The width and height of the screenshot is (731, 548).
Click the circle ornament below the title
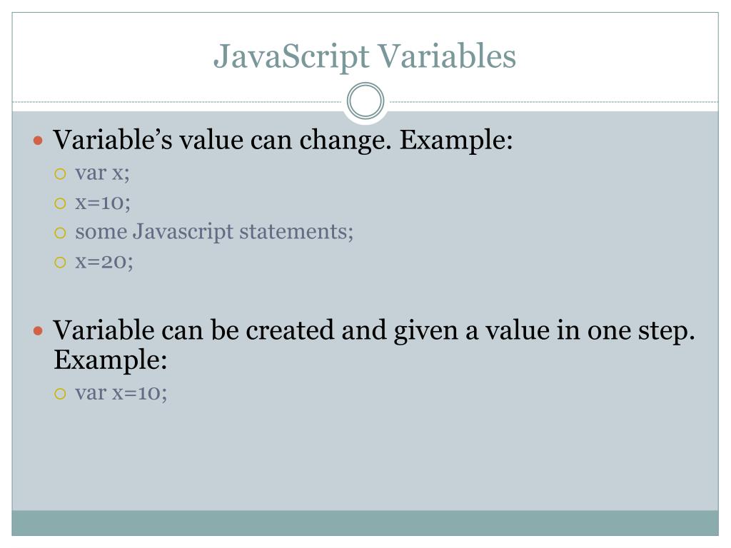365,101
